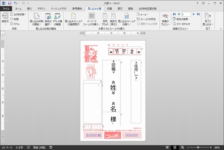
Task: Switch to 参考資料 tab
Action: 77,9
